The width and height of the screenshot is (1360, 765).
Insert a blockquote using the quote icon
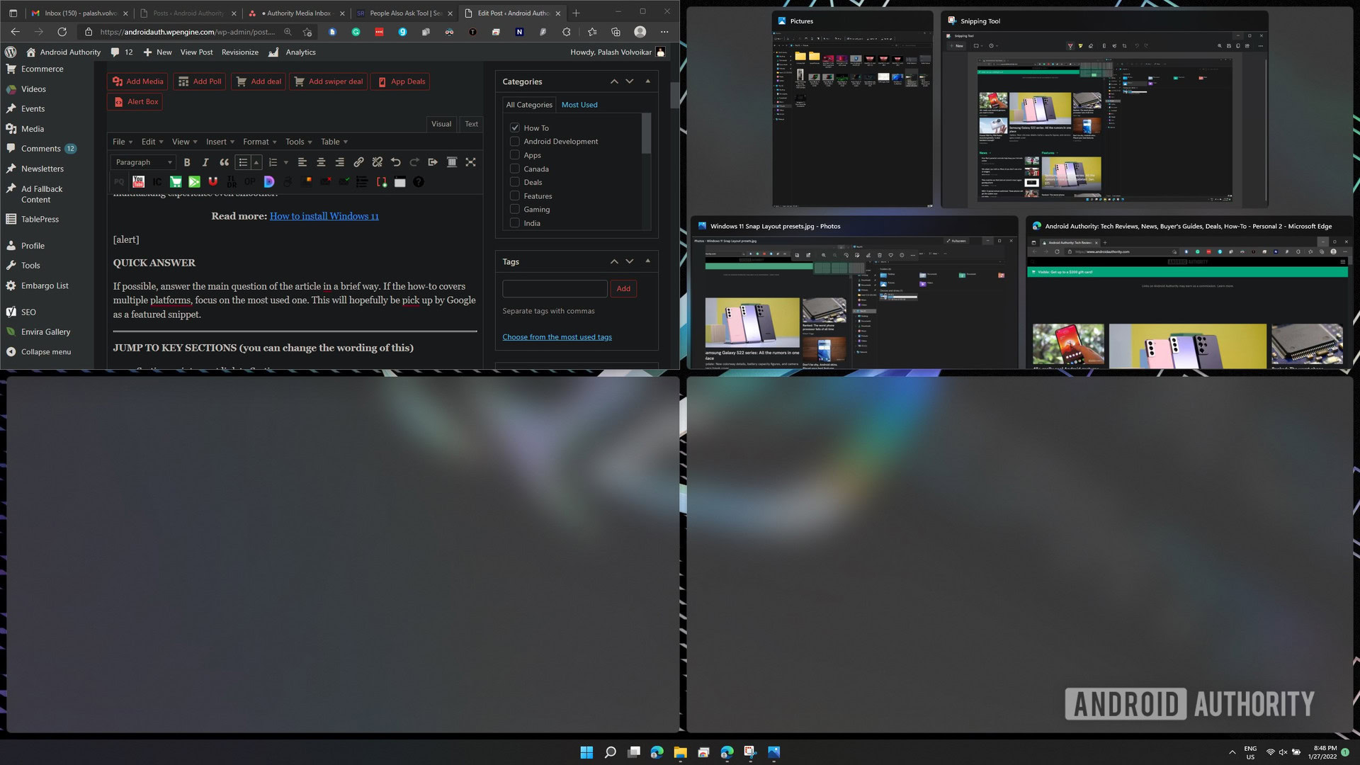click(x=224, y=162)
